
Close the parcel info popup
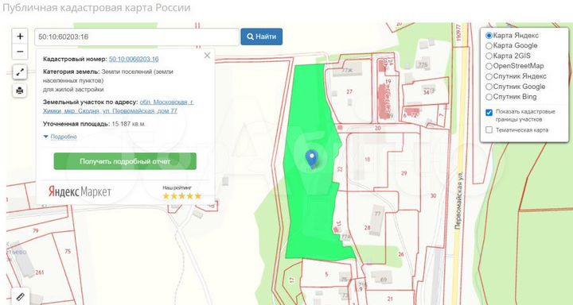point(207,56)
